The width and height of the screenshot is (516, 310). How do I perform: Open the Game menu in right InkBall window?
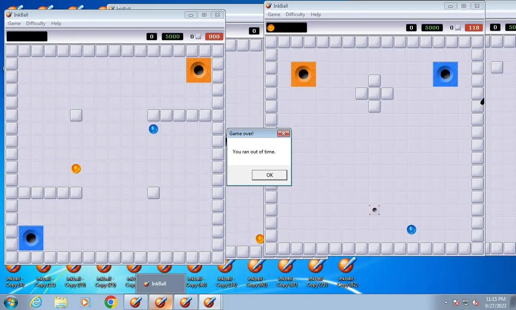click(274, 15)
